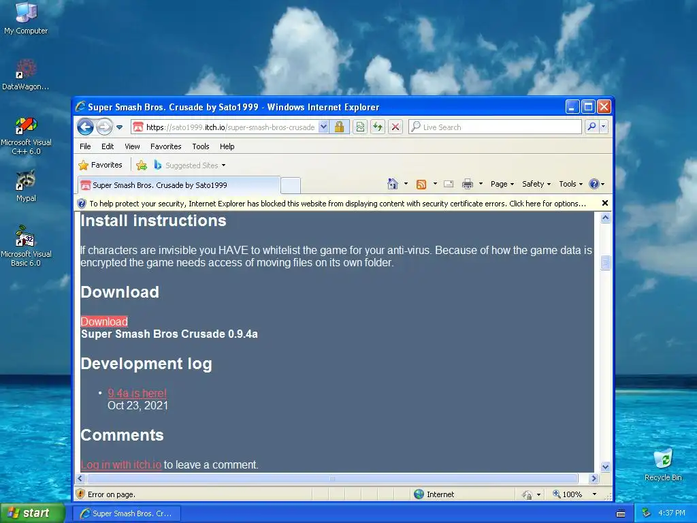
Task: Open the search provider dropdown arrow
Action: (x=603, y=127)
